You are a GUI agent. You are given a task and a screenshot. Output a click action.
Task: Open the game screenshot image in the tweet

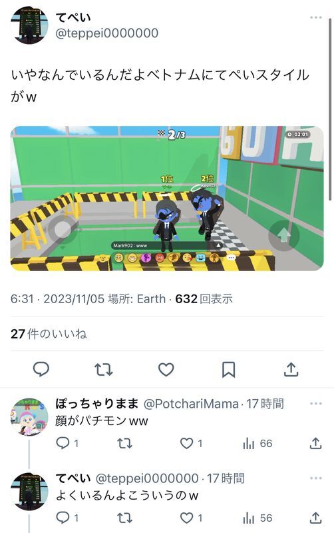(167, 199)
